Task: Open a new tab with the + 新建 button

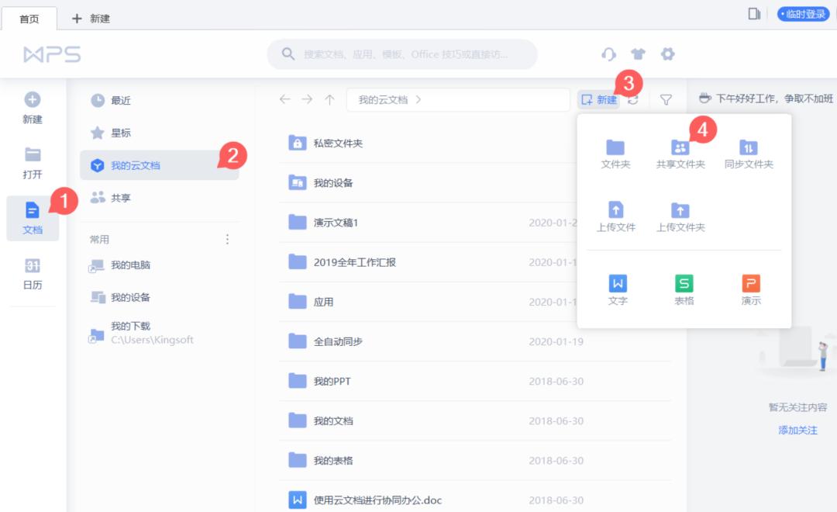Action: tap(91, 17)
